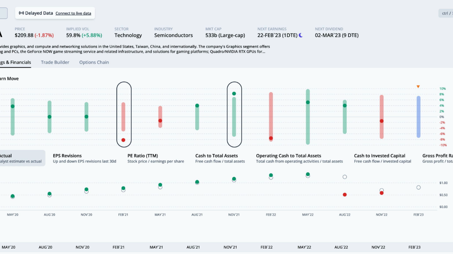Click the moon icon beside next earnings date
This screenshot has width=453, height=254.
(x=301, y=35)
